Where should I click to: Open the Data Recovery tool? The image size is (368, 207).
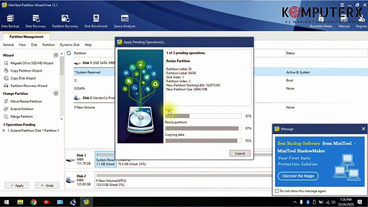coord(36,21)
